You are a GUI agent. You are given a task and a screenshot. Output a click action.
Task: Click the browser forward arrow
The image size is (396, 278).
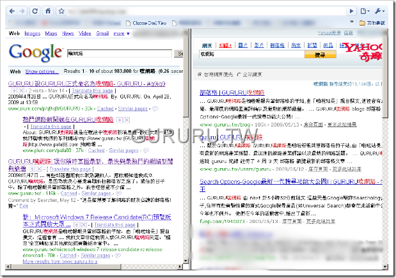(x=22, y=11)
